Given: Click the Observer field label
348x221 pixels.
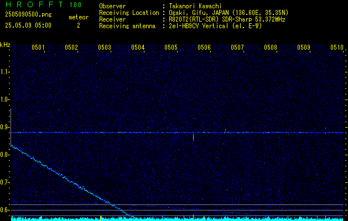Looking at the screenshot, I should [112, 6].
